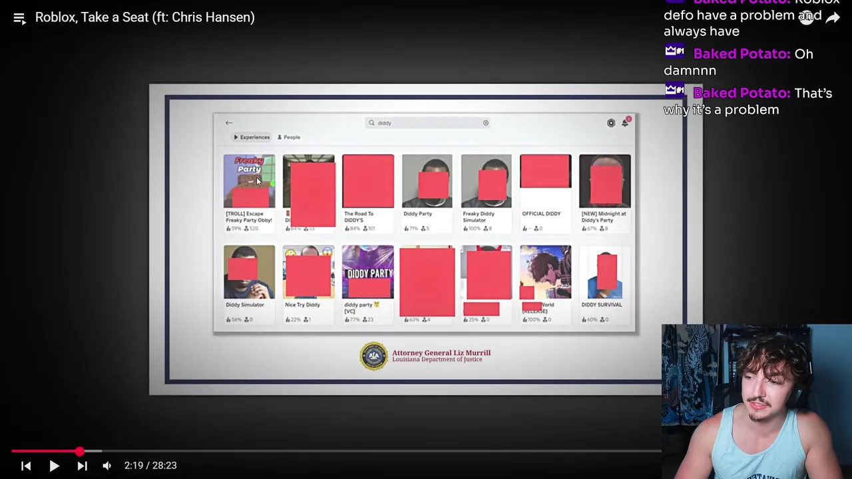Click chat message 'Oh damnnn'

tap(738, 62)
